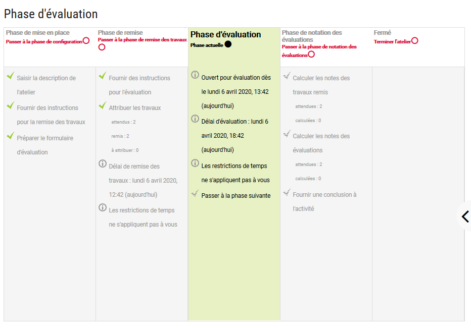Open 'Fournir une conclusion à l'activité'
Screen dimensions: 471x329
[x=324, y=201]
